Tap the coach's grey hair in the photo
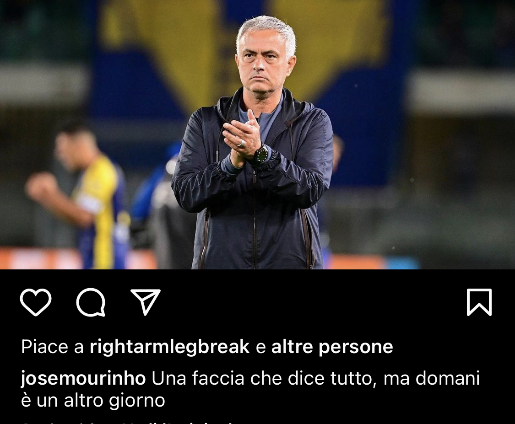 coord(266,30)
